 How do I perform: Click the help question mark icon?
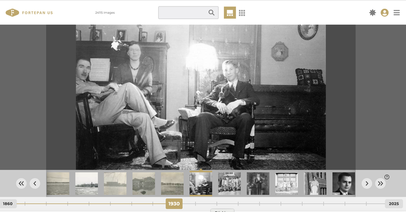387,177
